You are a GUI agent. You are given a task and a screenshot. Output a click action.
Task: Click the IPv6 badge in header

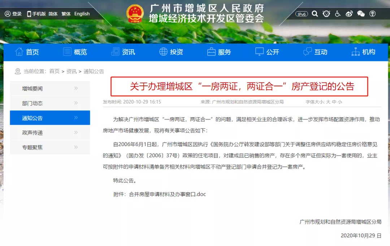pyautogui.click(x=302, y=14)
